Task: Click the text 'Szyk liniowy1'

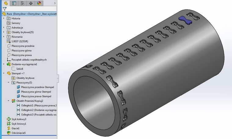Action: tap(19, 124)
